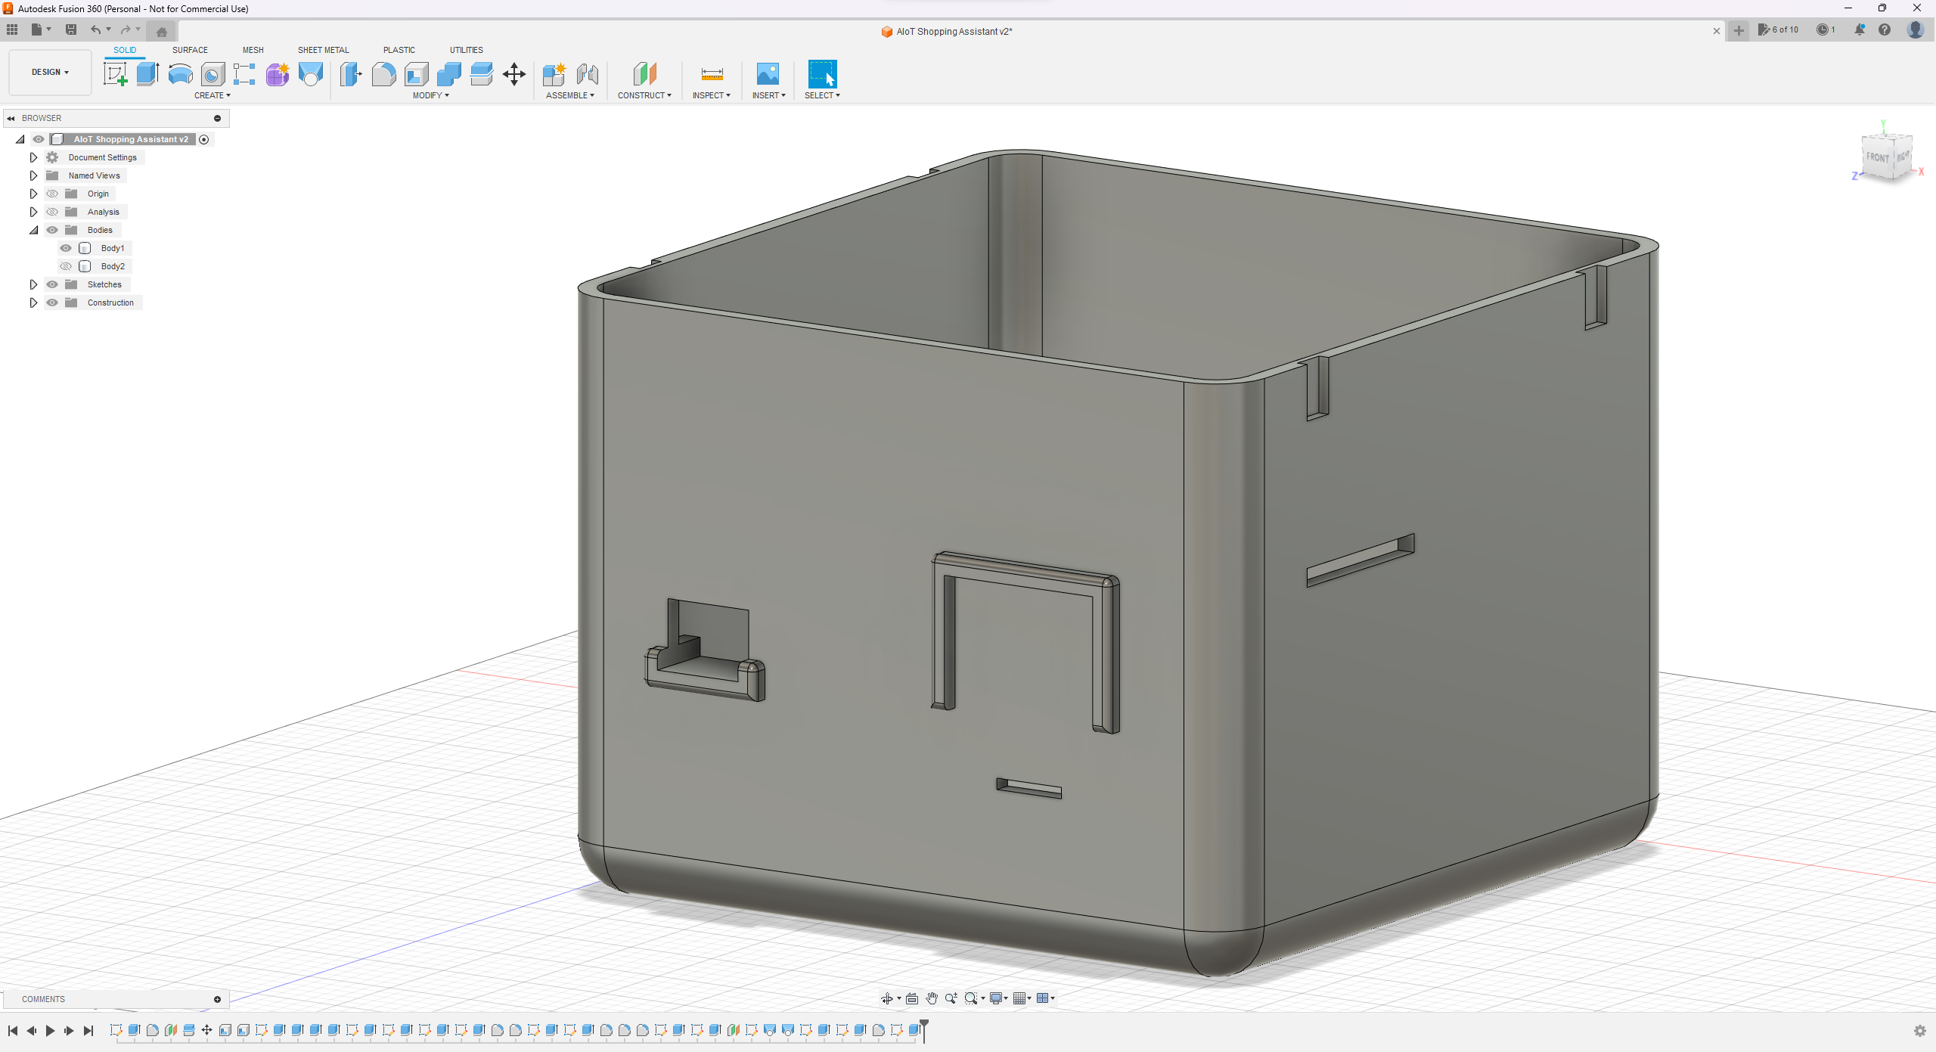This screenshot has width=1936, height=1052.
Task: Select the Shell tool icon
Action: click(x=417, y=74)
